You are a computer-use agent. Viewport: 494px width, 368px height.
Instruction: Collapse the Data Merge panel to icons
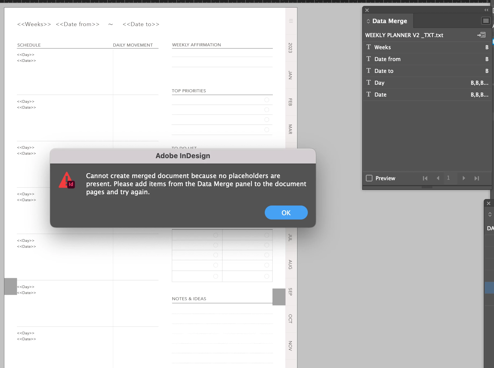pos(486,10)
